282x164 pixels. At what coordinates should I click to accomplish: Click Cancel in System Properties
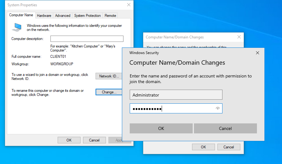point(94,140)
